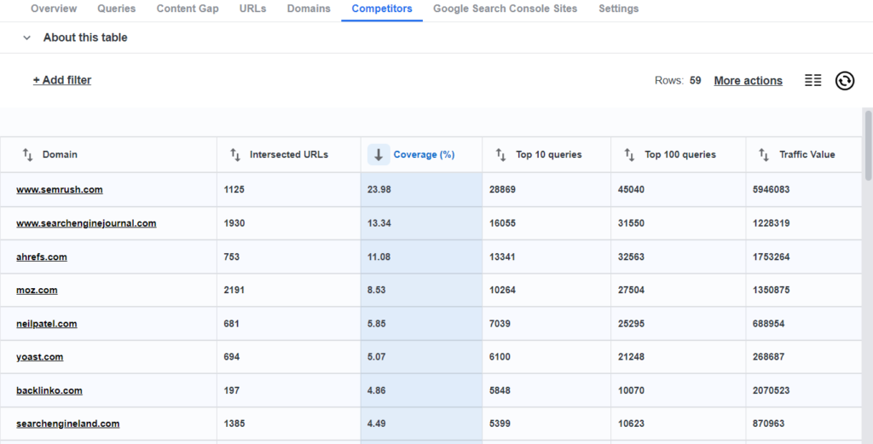Open the neilpatel.com domain link
Screen dimensions: 873x444
47,324
